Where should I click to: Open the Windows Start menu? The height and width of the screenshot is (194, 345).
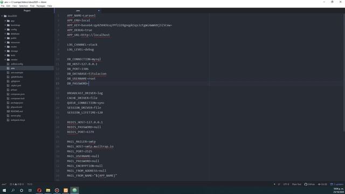(x=4, y=190)
